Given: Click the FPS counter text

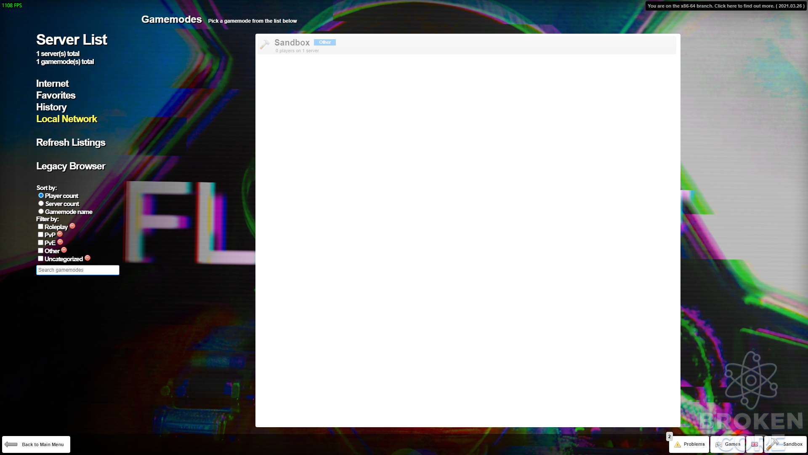Looking at the screenshot, I should pos(12,5).
